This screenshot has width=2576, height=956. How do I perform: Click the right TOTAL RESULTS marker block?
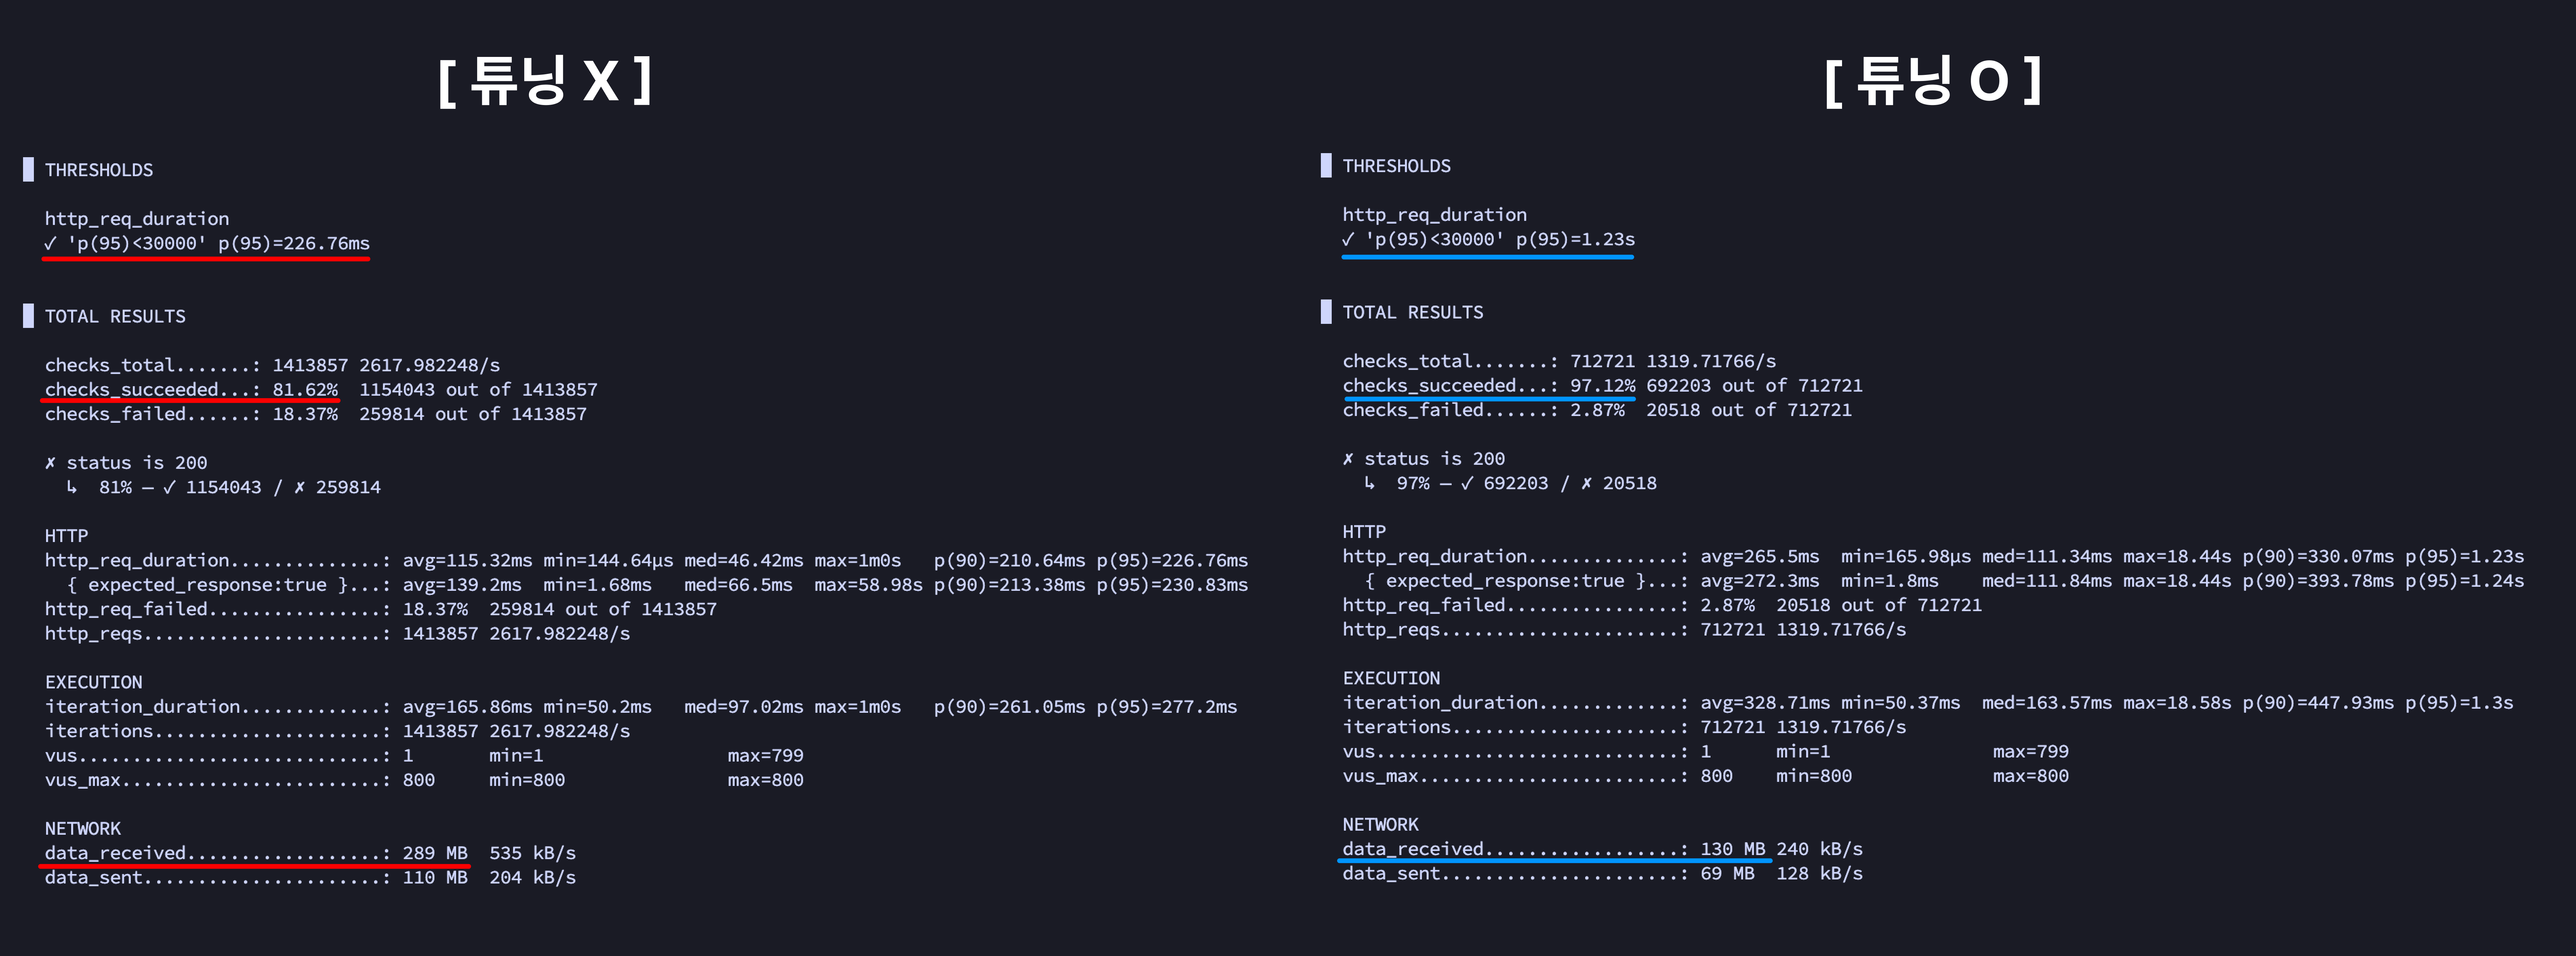coord(1326,312)
